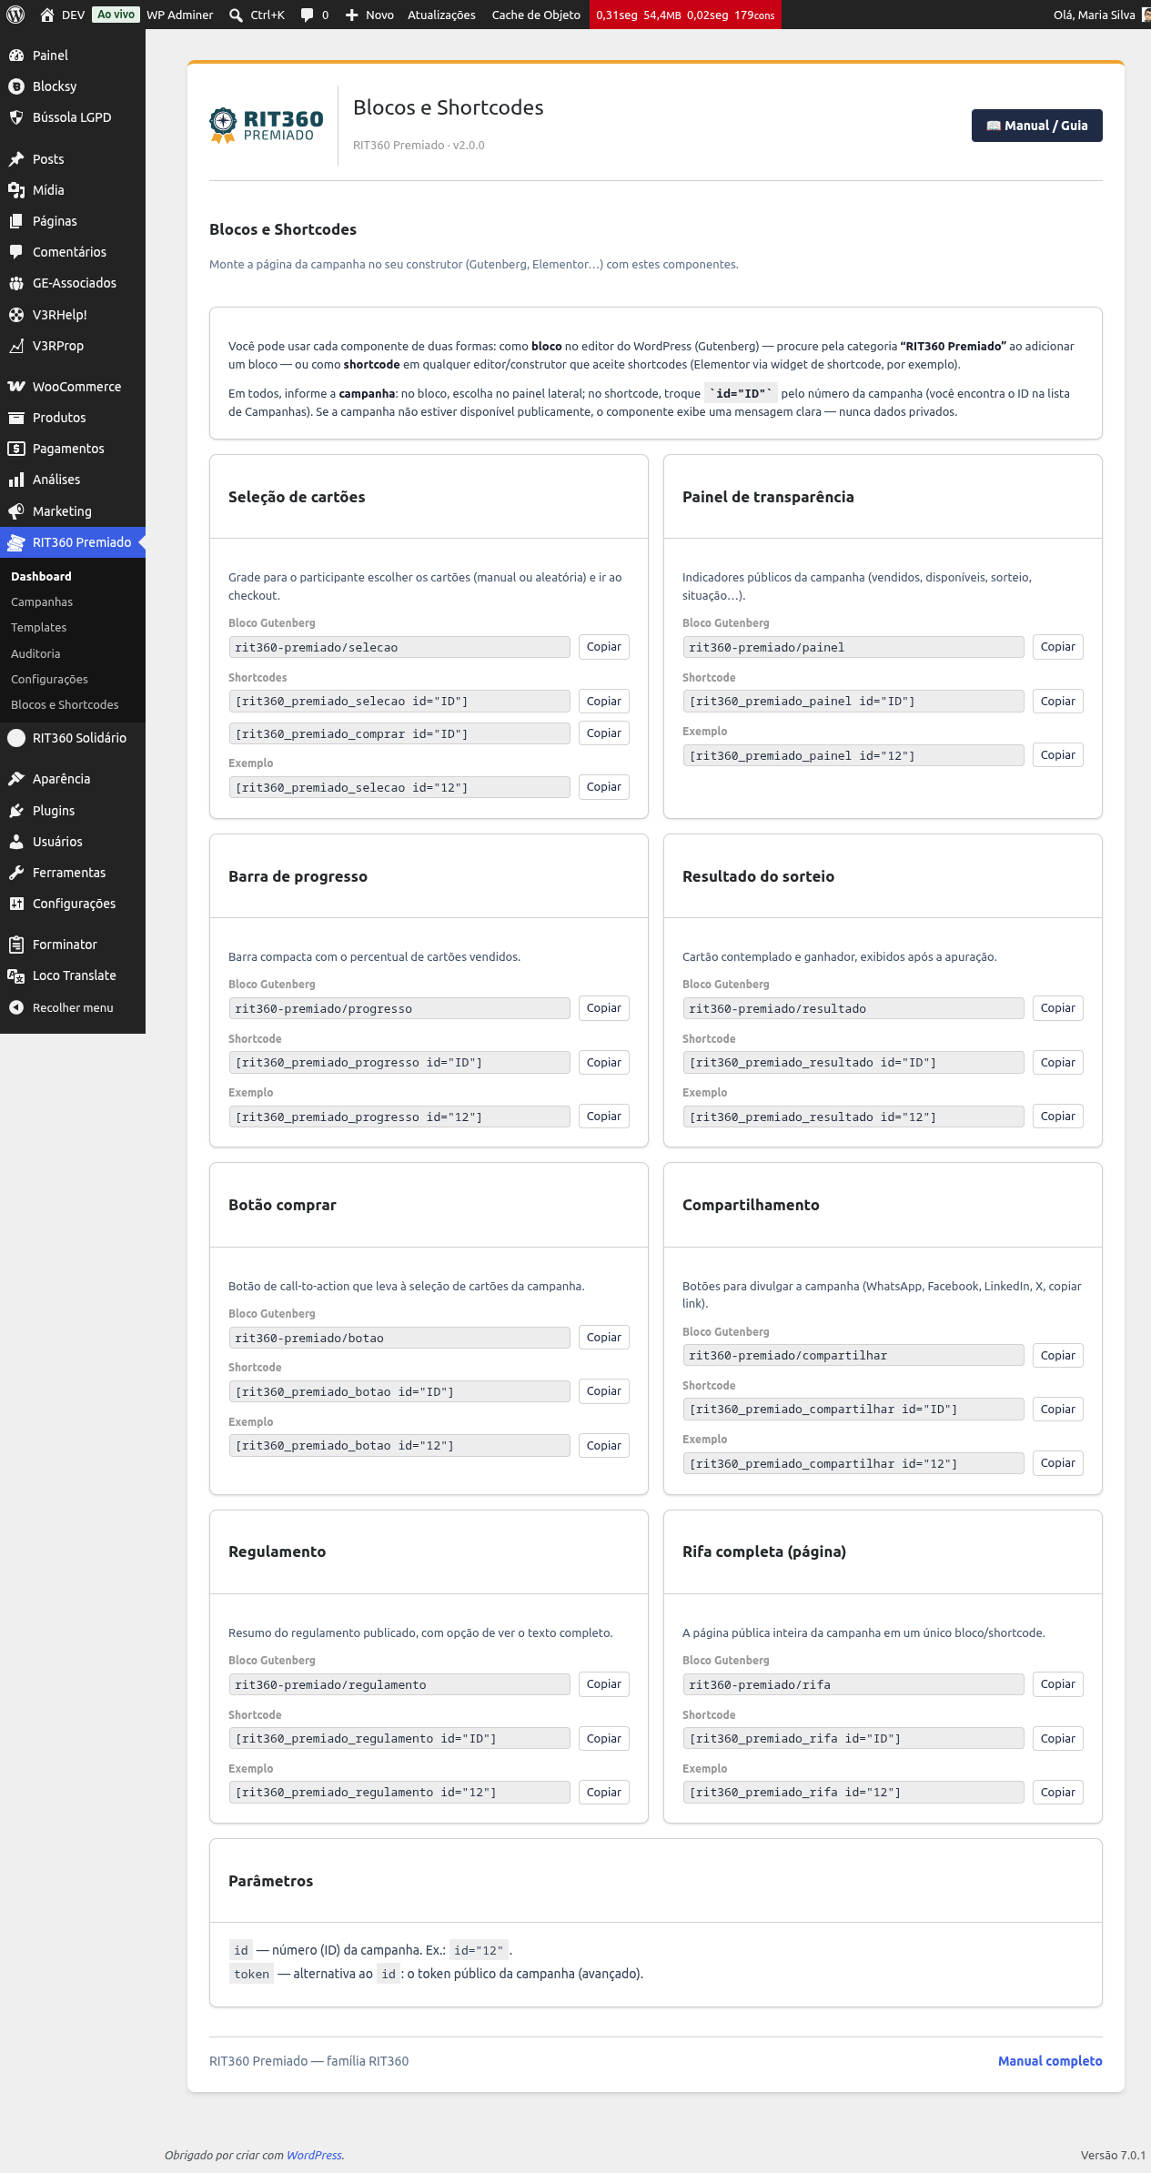Select [rit360_premiado_painel id="12"] code field

853,755
